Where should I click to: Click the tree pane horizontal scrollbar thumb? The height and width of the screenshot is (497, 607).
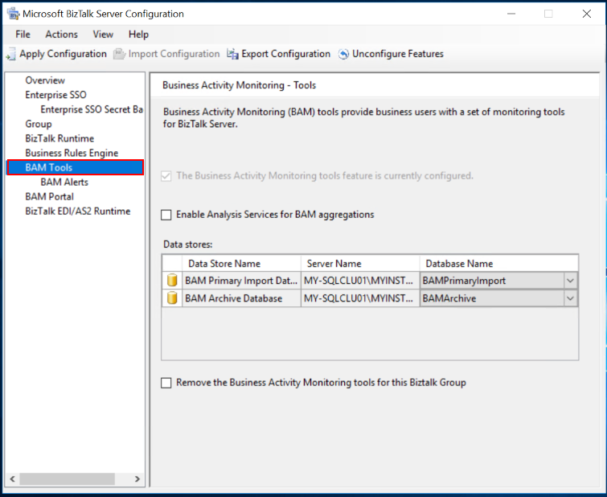click(x=68, y=479)
